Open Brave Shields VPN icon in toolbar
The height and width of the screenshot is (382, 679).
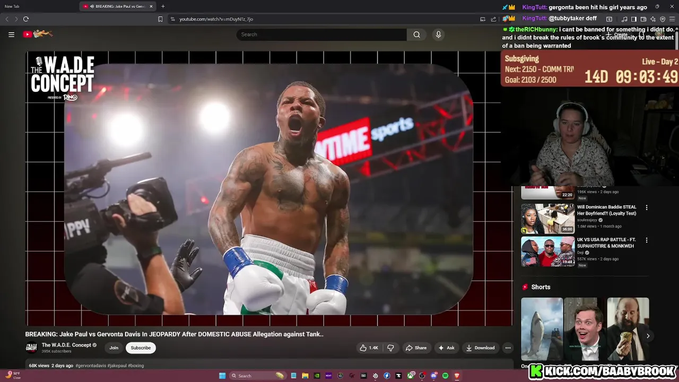point(663,19)
